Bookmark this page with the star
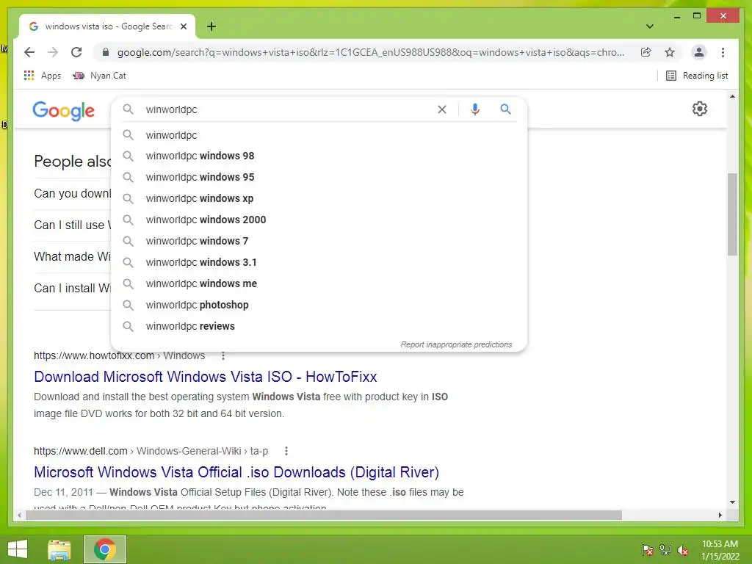The width and height of the screenshot is (752, 564). point(670,52)
